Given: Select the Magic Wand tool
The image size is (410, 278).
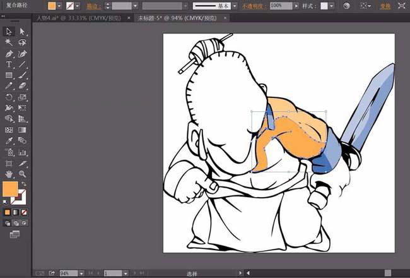Looking at the screenshot, I should click(9, 42).
